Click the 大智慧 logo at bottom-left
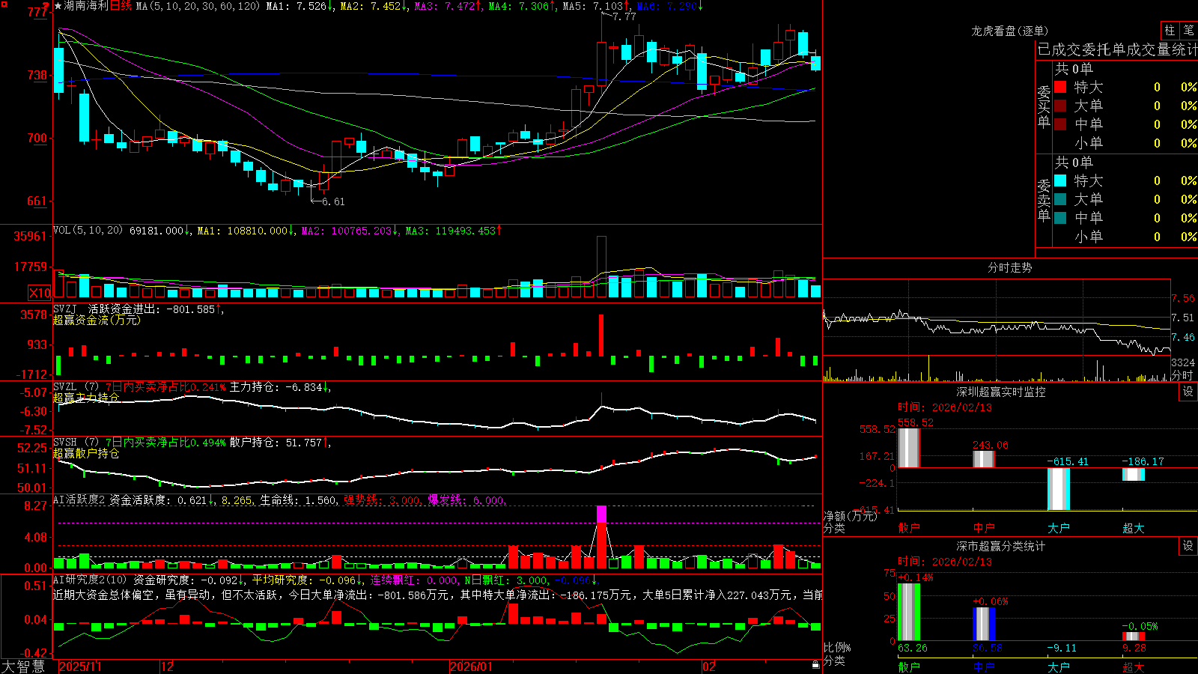 23,666
